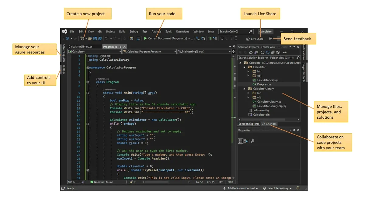
Task: Open the notifications bell in status bar
Action: [298, 188]
